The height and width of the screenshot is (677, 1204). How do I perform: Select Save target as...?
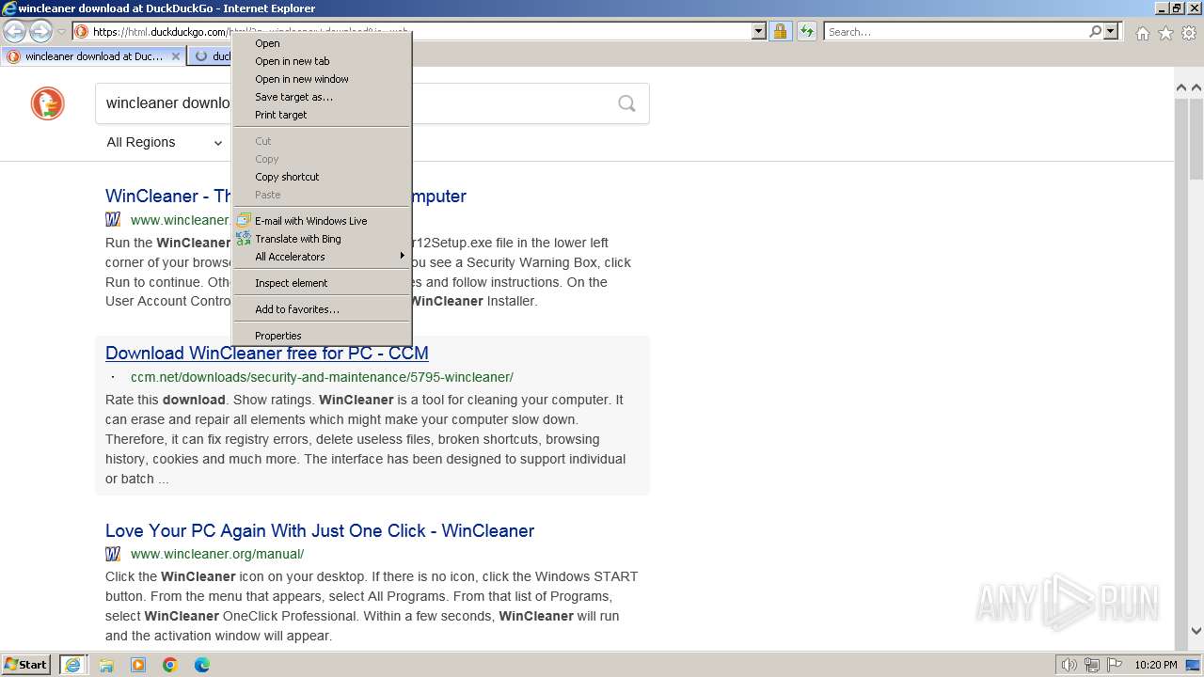pyautogui.click(x=322, y=97)
